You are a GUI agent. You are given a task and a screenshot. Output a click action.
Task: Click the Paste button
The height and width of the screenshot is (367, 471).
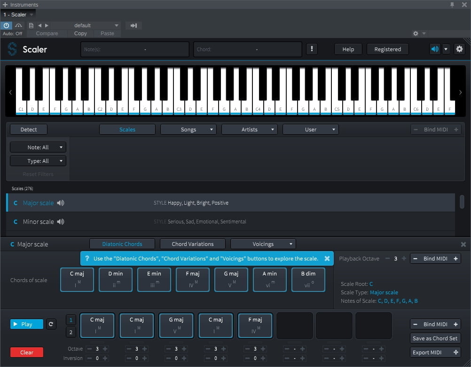pyautogui.click(x=107, y=33)
